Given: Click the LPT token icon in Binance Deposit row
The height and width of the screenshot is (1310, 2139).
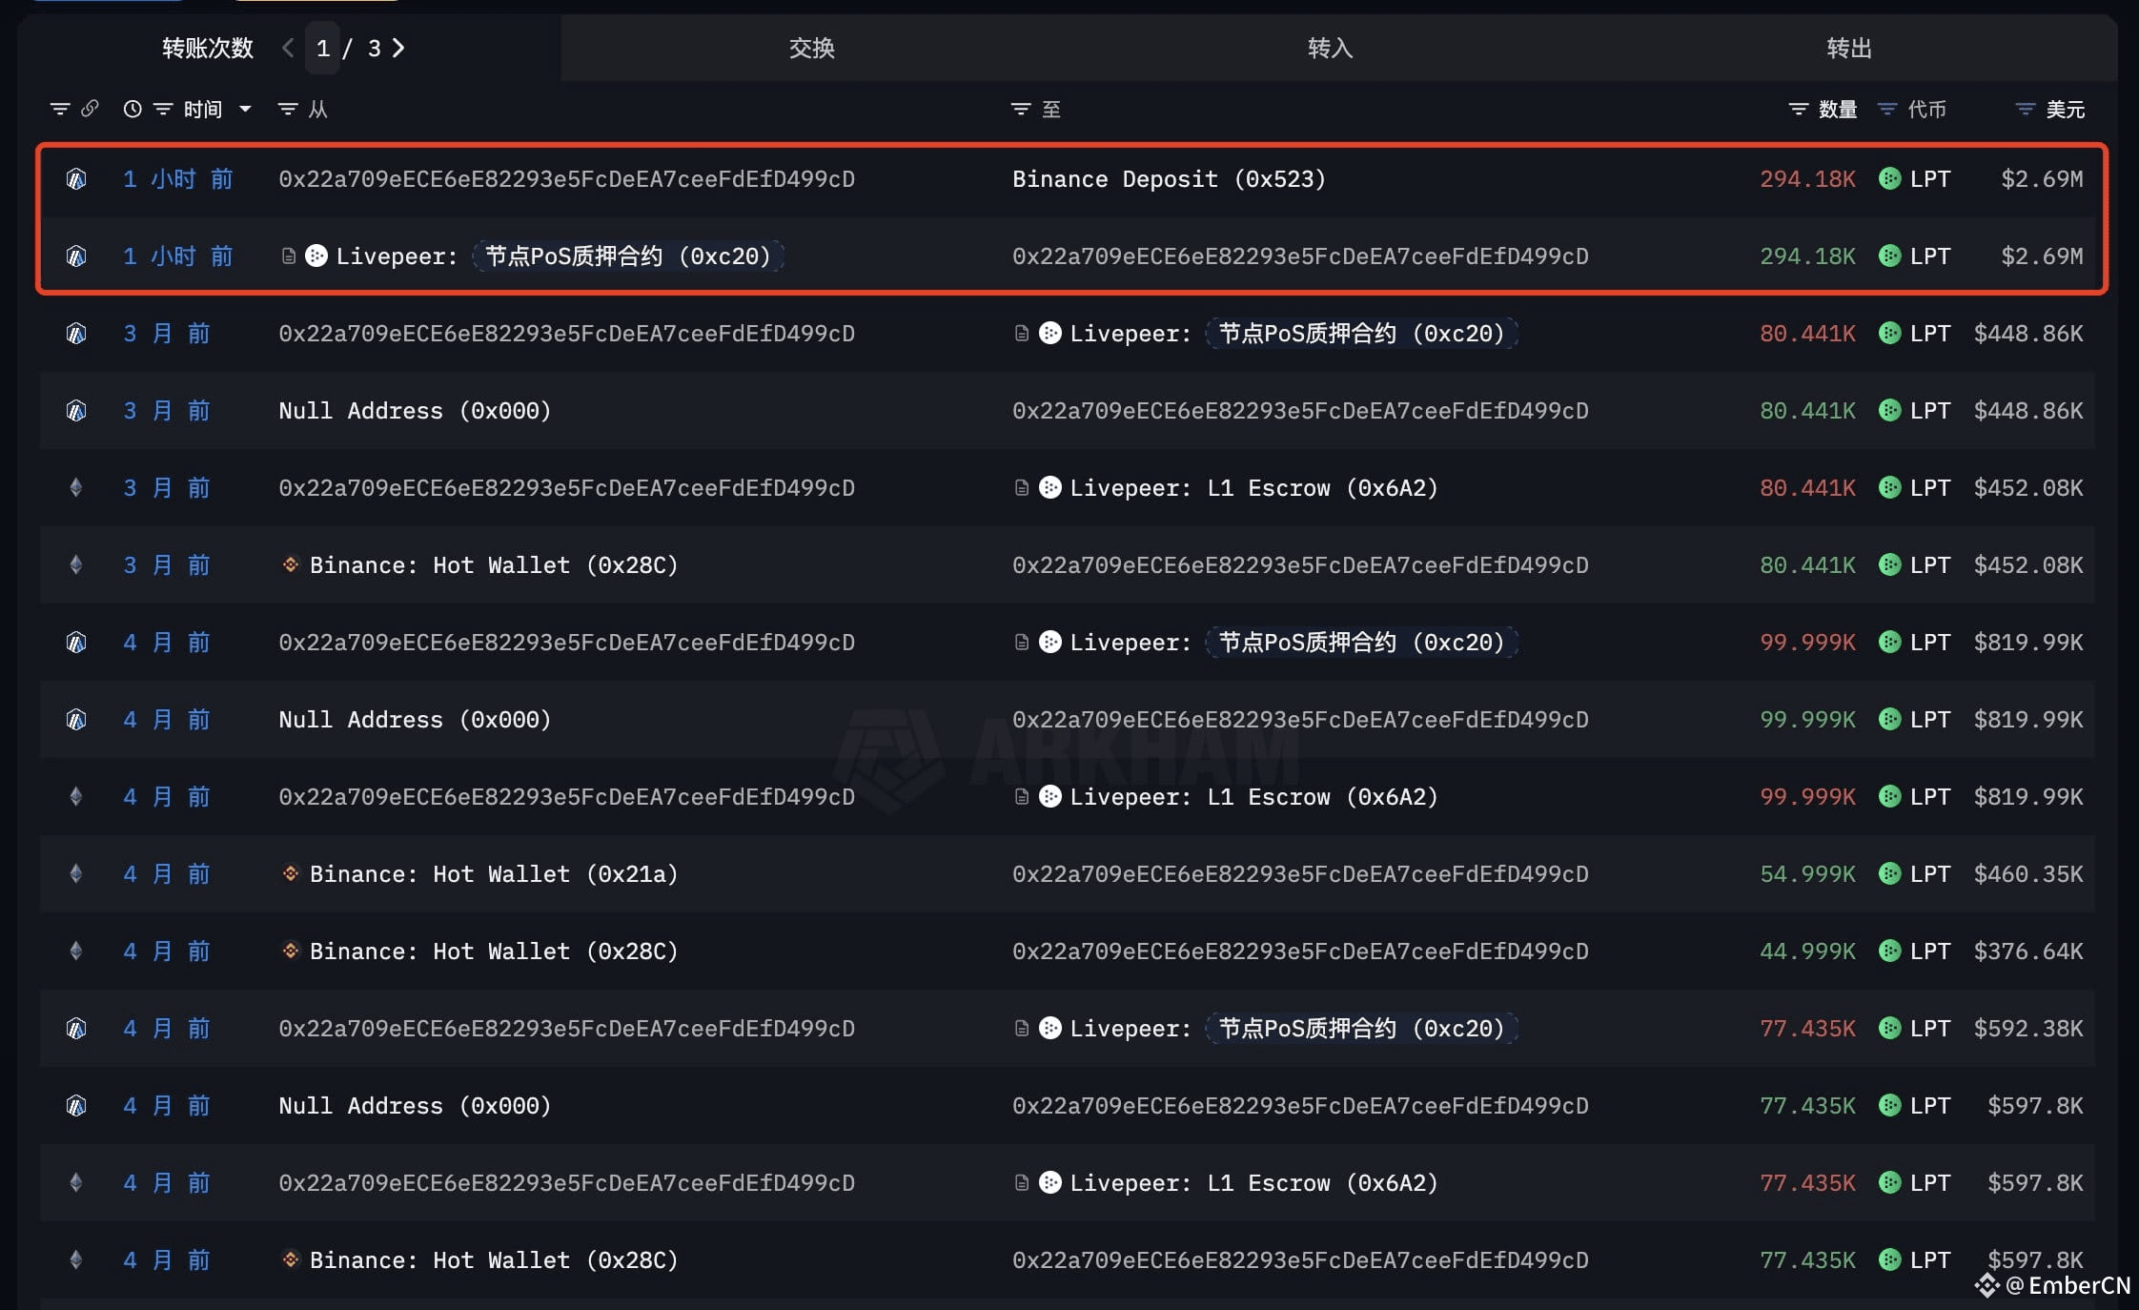Looking at the screenshot, I should (1889, 178).
